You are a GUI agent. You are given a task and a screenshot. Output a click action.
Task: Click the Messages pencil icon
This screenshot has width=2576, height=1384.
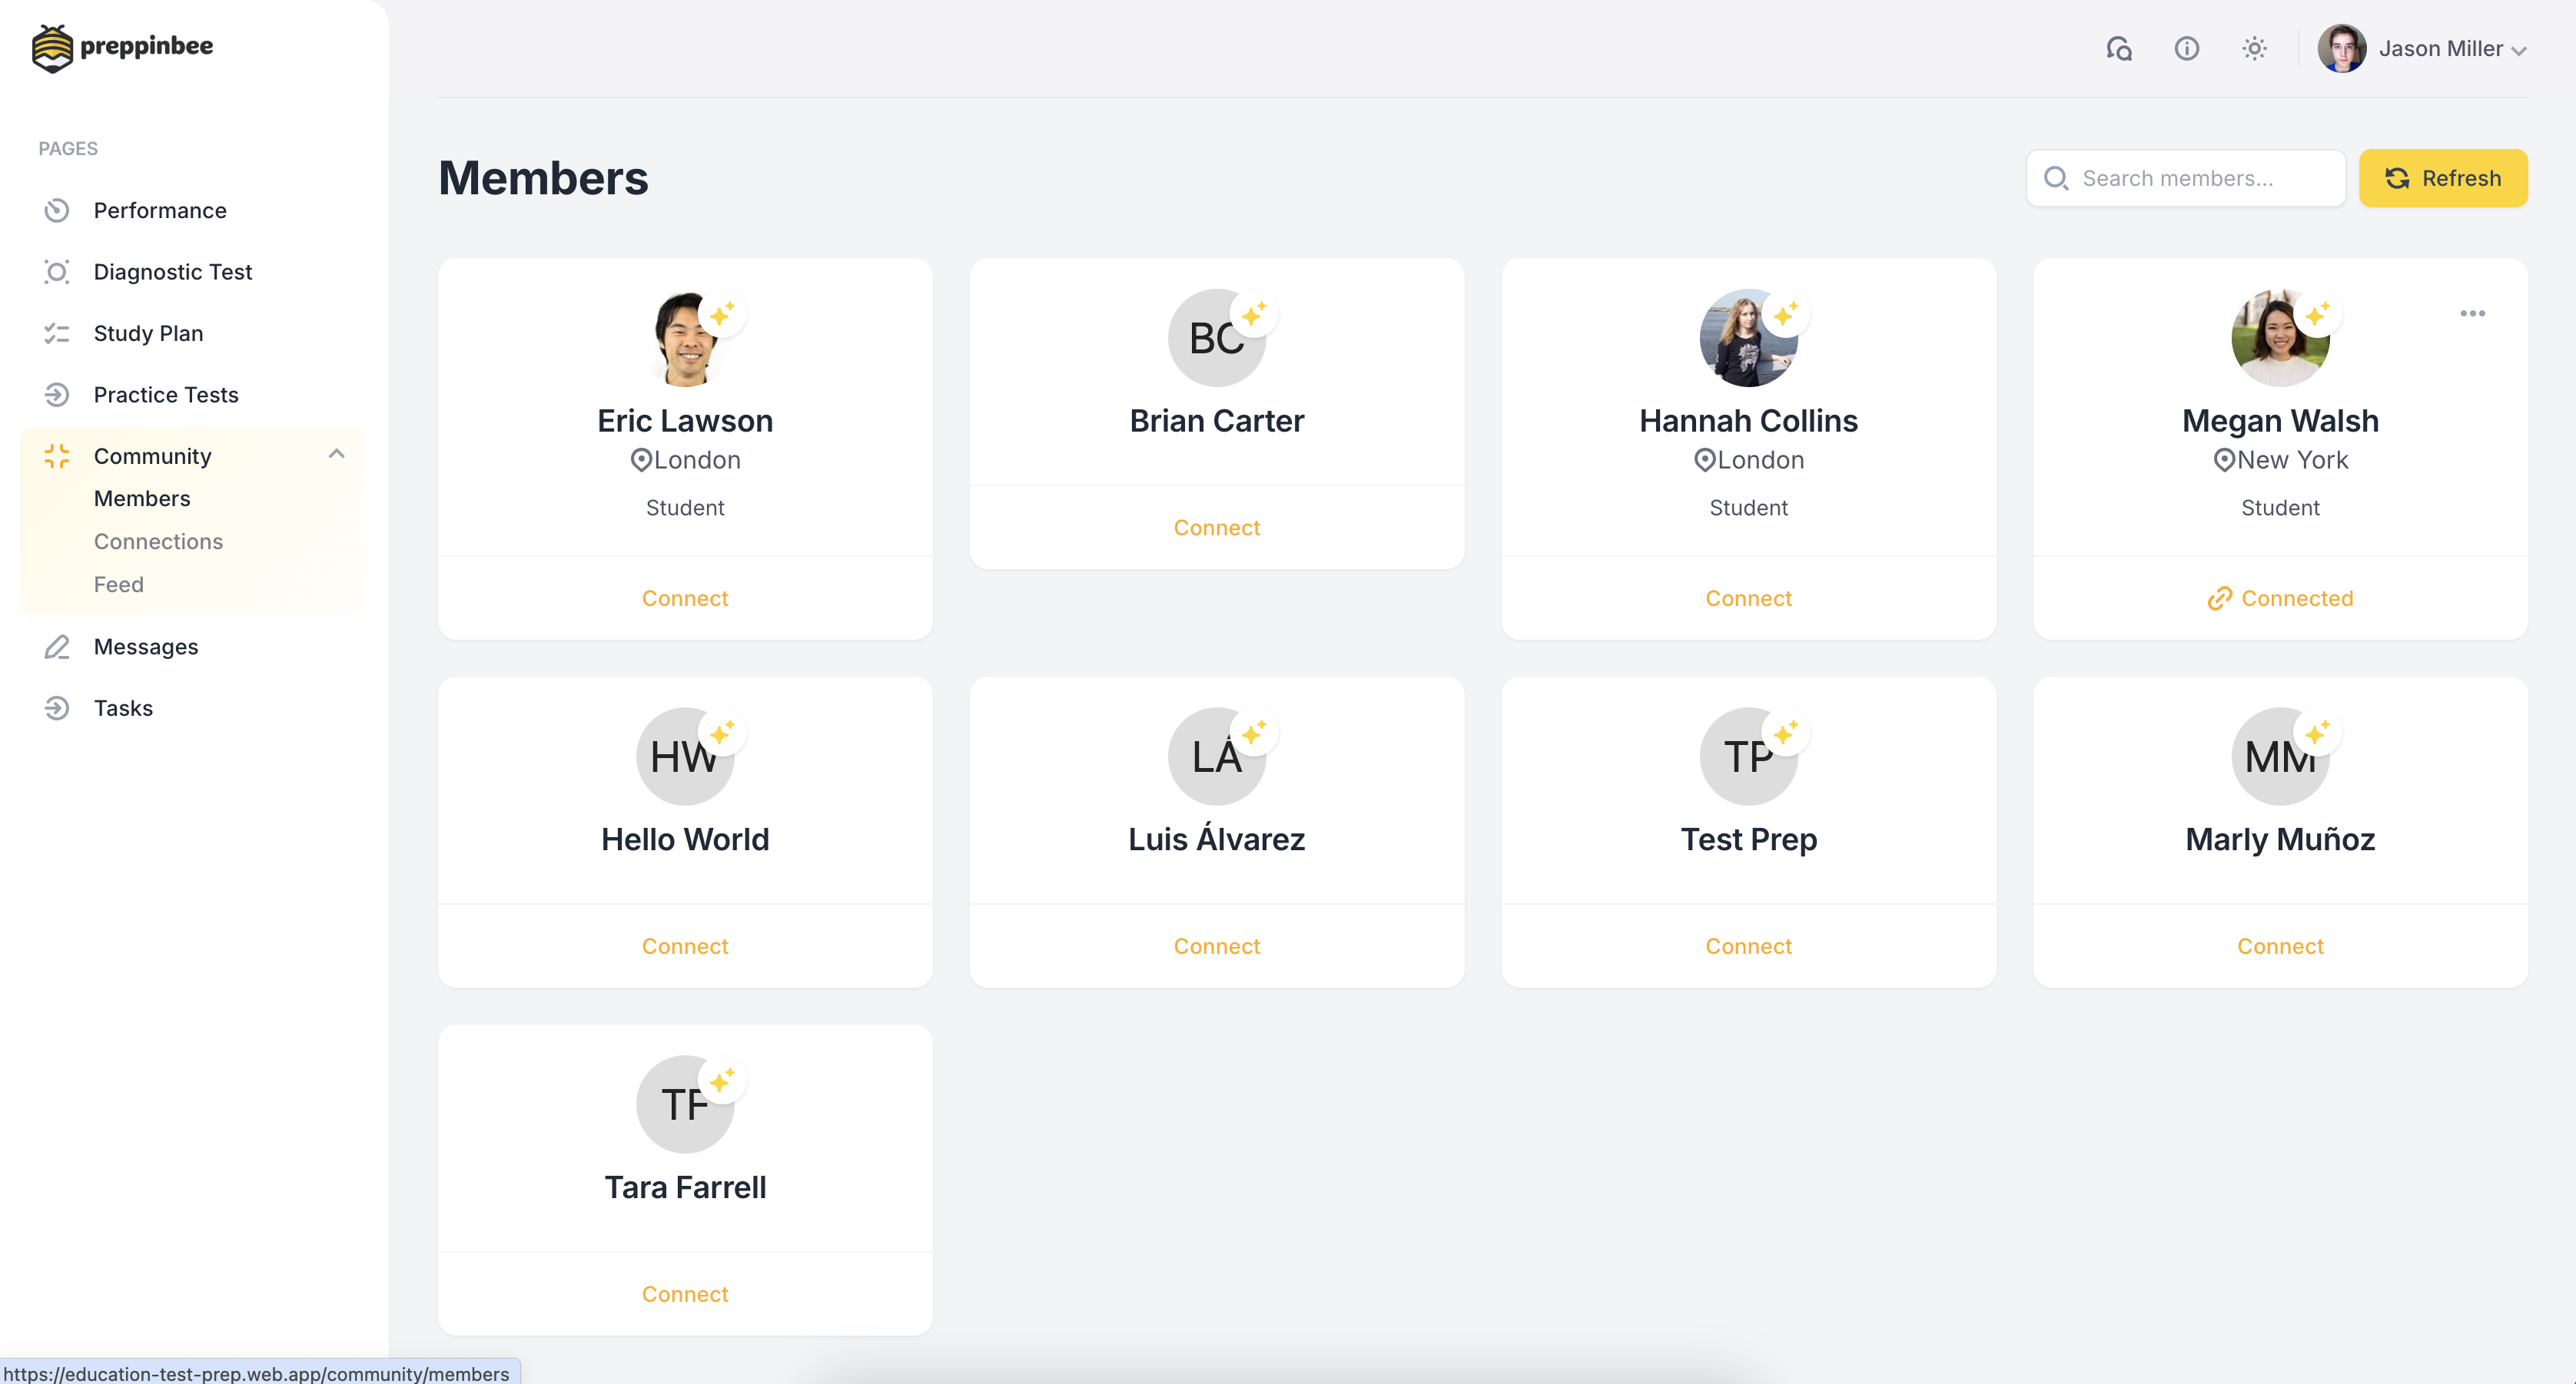(x=57, y=647)
